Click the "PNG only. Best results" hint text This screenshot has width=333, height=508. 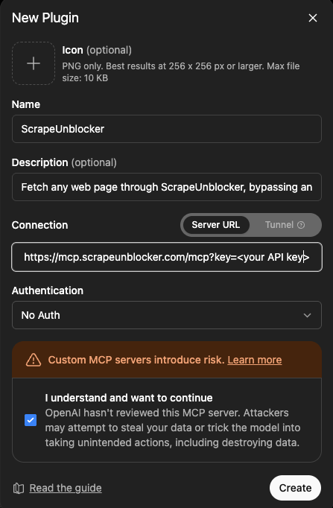181,72
